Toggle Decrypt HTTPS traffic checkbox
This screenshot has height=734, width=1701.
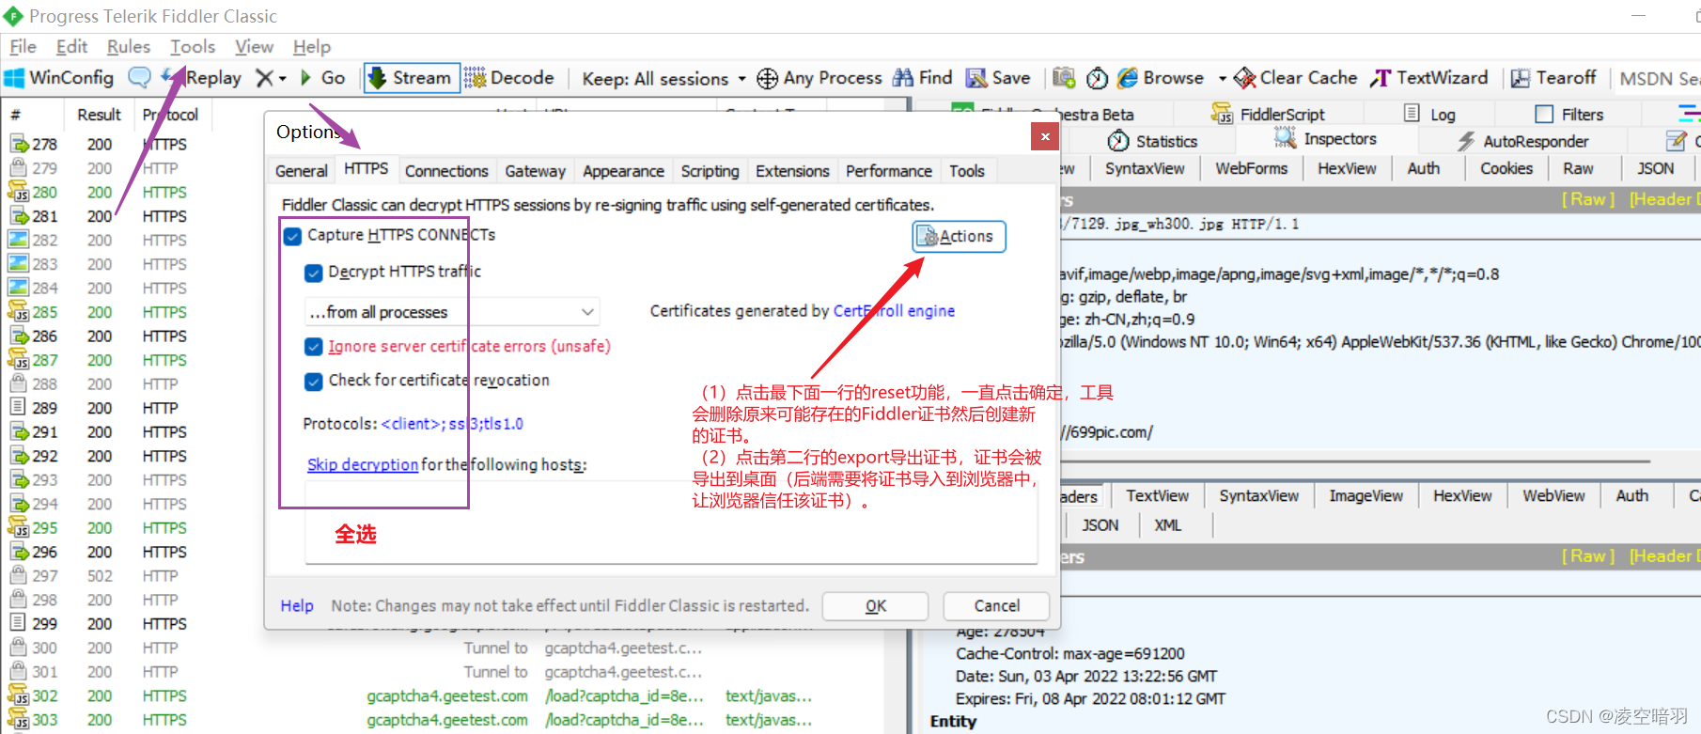pos(314,273)
